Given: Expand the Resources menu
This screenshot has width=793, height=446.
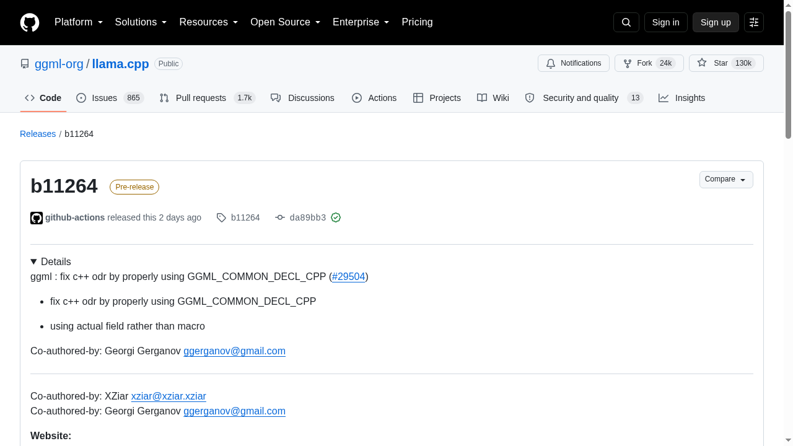Looking at the screenshot, I should point(209,22).
